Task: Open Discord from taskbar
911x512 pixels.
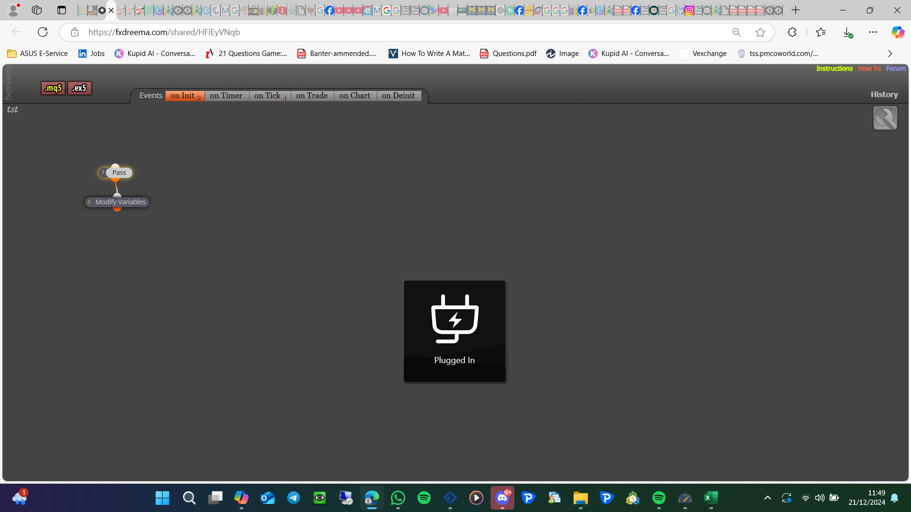Action: pyautogui.click(x=502, y=498)
